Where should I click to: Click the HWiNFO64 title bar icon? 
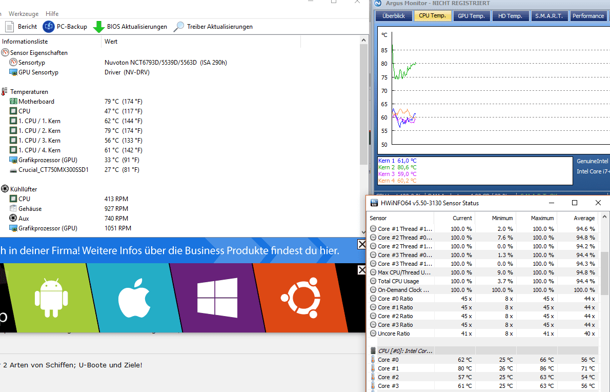374,203
